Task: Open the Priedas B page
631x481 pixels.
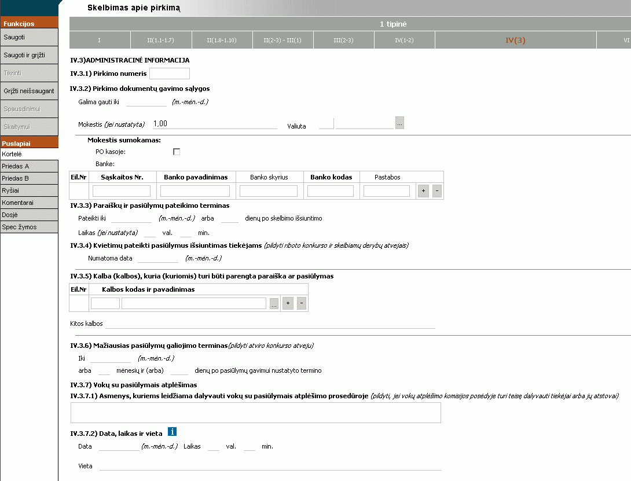Action: pyautogui.click(x=29, y=178)
